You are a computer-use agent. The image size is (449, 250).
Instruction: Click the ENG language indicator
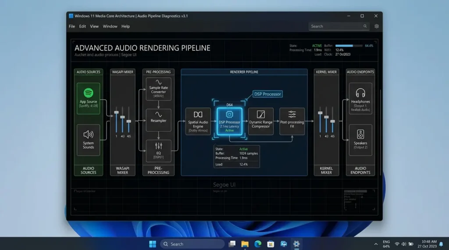386,242
